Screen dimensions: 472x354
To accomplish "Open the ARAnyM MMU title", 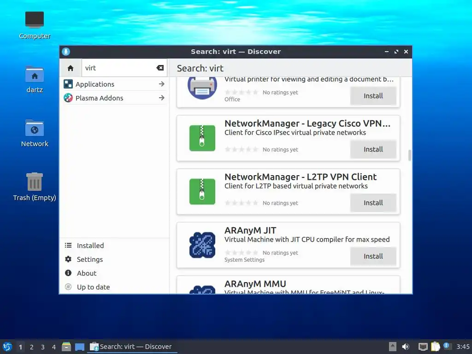I will point(255,284).
